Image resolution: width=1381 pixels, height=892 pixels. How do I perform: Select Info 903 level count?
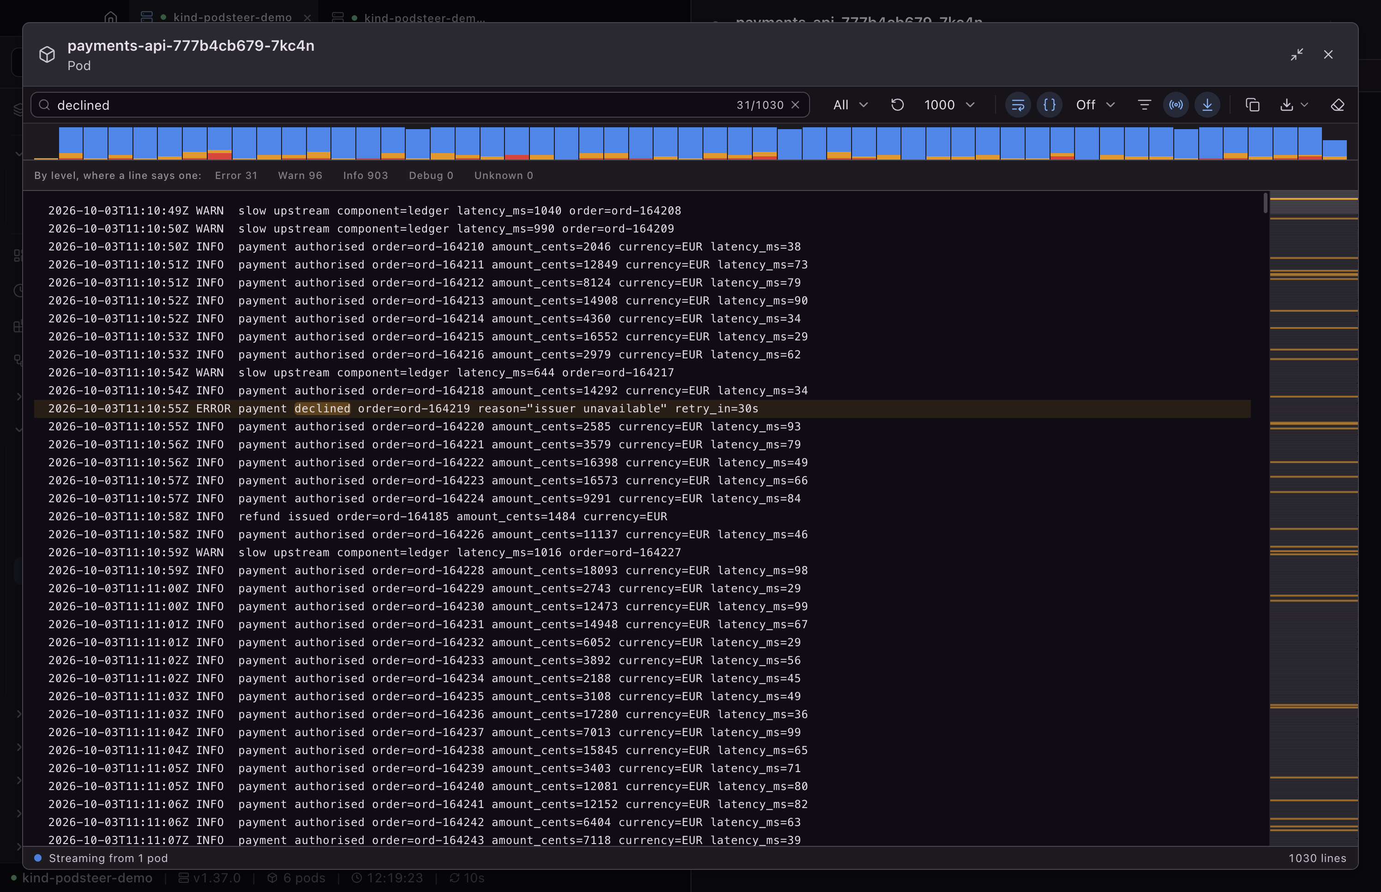coord(365,176)
